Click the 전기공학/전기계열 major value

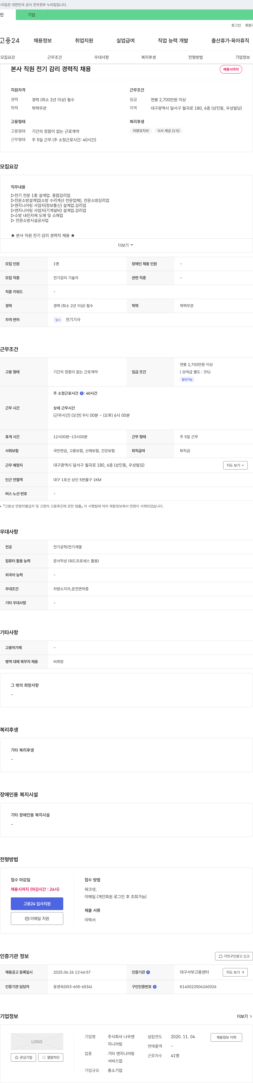point(68,547)
